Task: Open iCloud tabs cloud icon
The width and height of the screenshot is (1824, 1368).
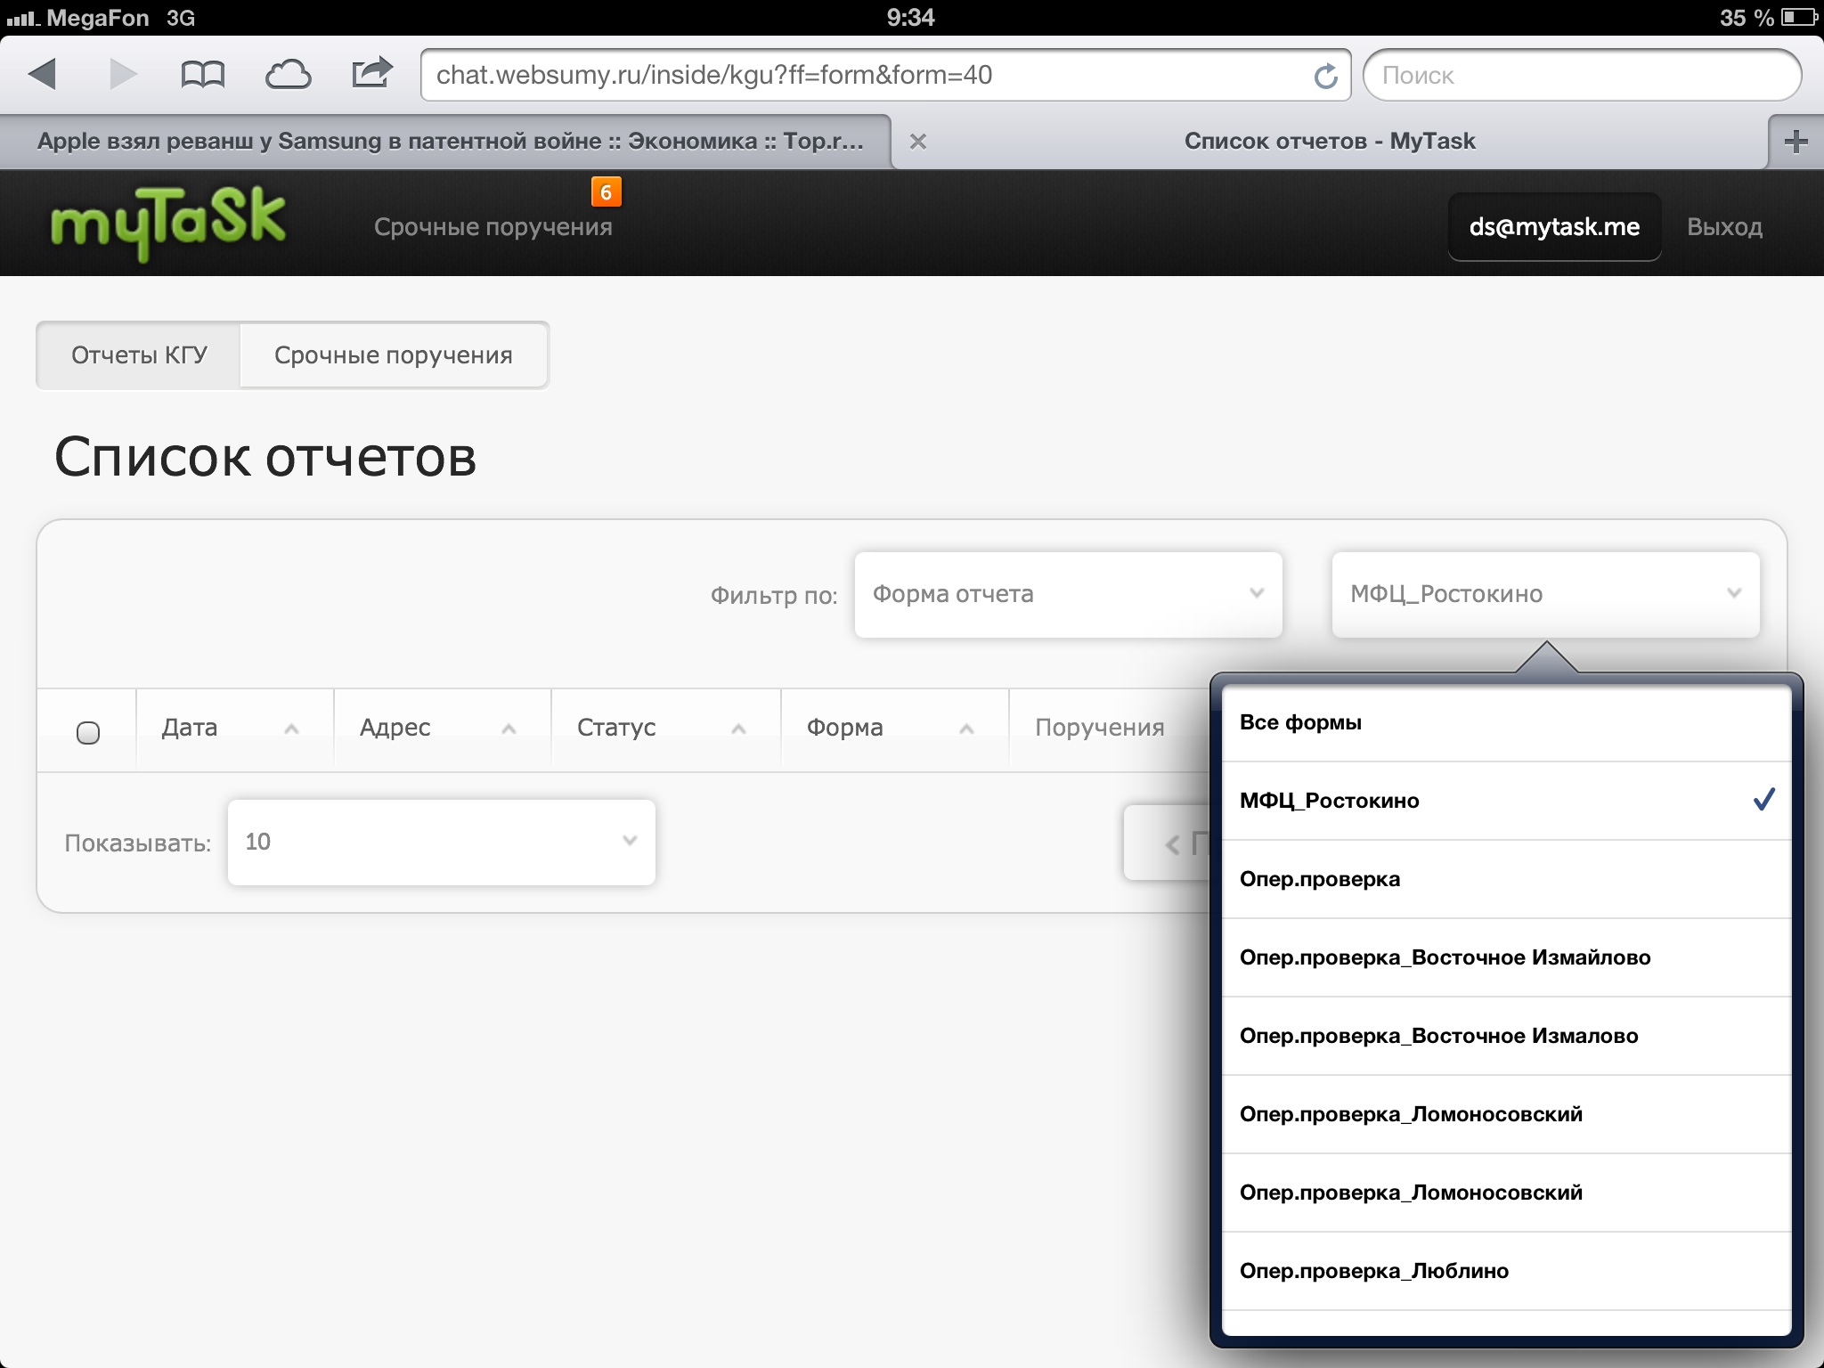Action: 288,75
